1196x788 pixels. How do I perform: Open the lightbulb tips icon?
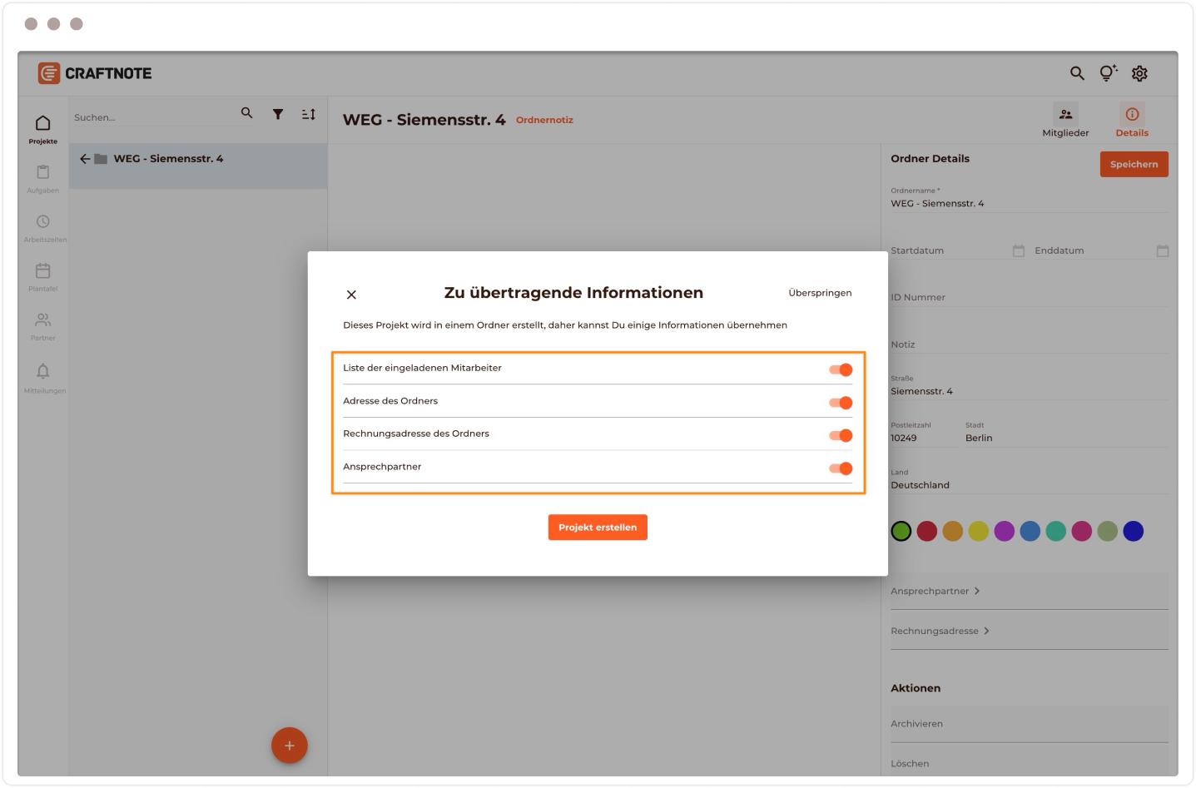(x=1108, y=73)
